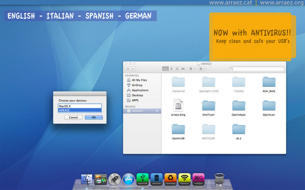The image size is (305, 190).
Task: Open the photo stack icon in Dock
Action: click(x=101, y=179)
